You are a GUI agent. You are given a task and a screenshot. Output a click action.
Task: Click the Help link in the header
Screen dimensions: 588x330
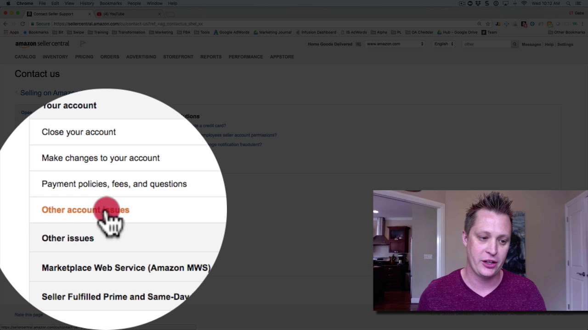549,44
